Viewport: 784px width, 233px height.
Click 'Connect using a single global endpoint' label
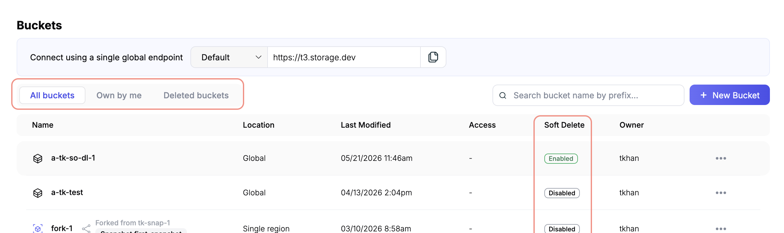(x=106, y=57)
